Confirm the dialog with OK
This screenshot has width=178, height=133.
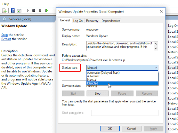(x=110, y=128)
